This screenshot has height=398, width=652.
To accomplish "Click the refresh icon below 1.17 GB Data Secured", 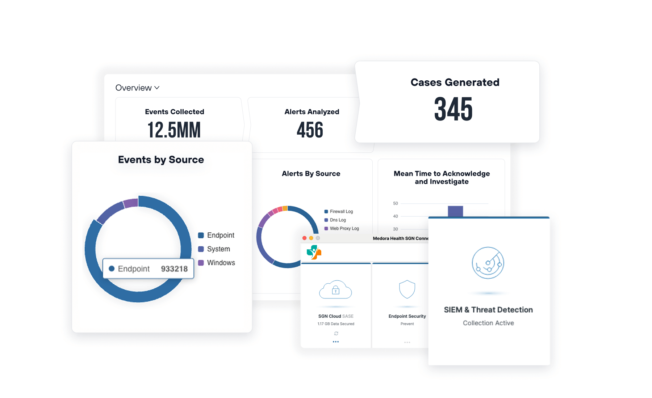I will [x=336, y=334].
